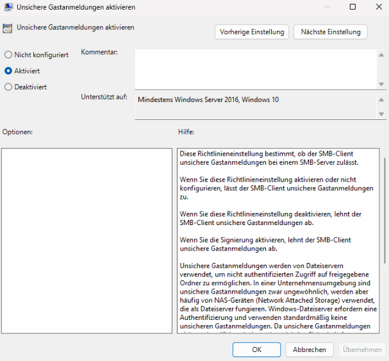Confirm with the OK button

pyautogui.click(x=256, y=349)
